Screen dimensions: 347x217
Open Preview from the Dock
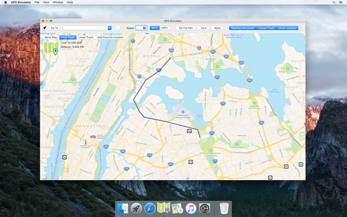(177, 208)
